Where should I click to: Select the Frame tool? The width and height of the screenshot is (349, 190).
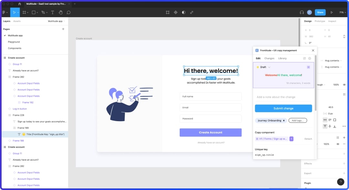(24, 12)
